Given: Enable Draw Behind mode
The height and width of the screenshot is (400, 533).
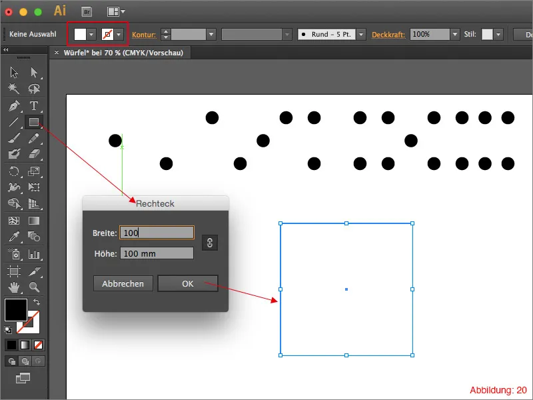Looking at the screenshot, I should [25, 361].
